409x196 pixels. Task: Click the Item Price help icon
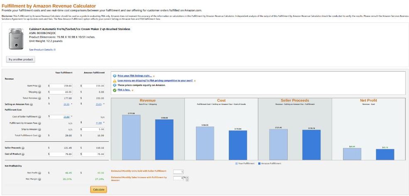tap(39, 86)
